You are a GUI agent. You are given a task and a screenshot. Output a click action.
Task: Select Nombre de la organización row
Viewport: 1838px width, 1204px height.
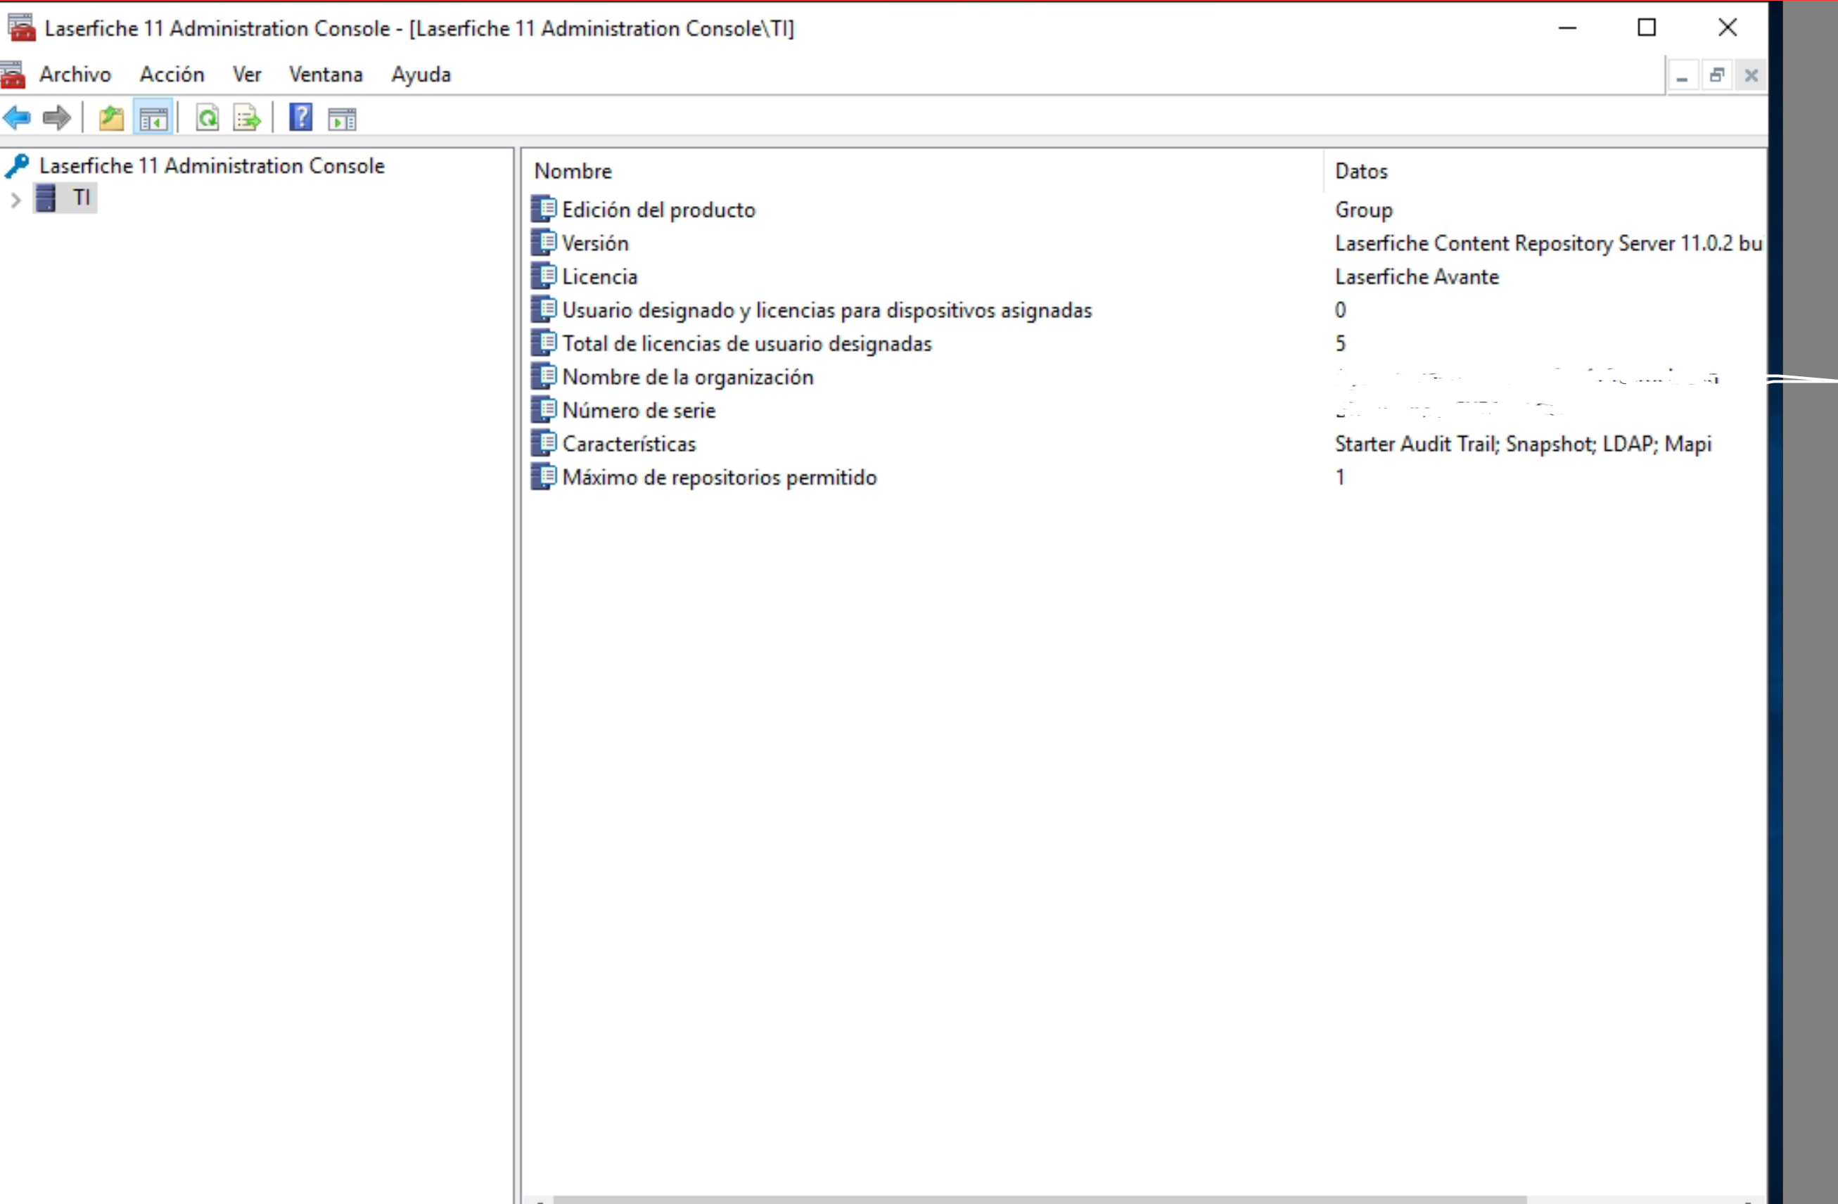tap(688, 377)
